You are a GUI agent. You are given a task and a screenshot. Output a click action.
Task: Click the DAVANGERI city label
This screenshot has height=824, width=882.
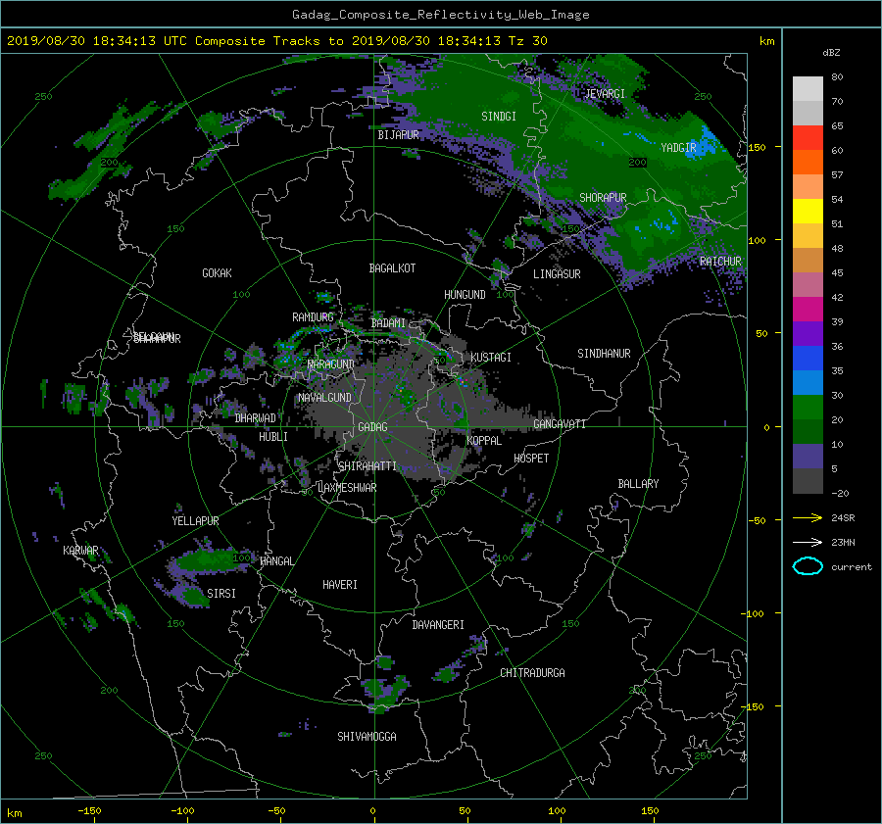(x=438, y=625)
